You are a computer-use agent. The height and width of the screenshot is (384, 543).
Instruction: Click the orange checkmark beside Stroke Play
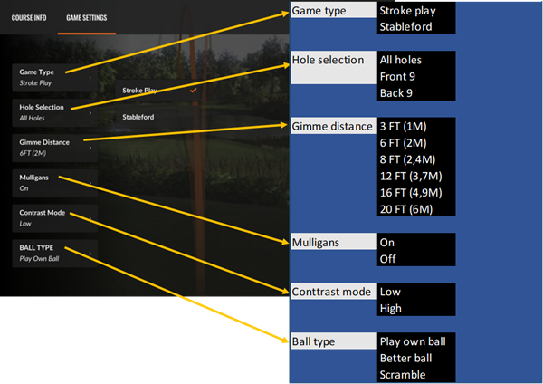pos(193,91)
